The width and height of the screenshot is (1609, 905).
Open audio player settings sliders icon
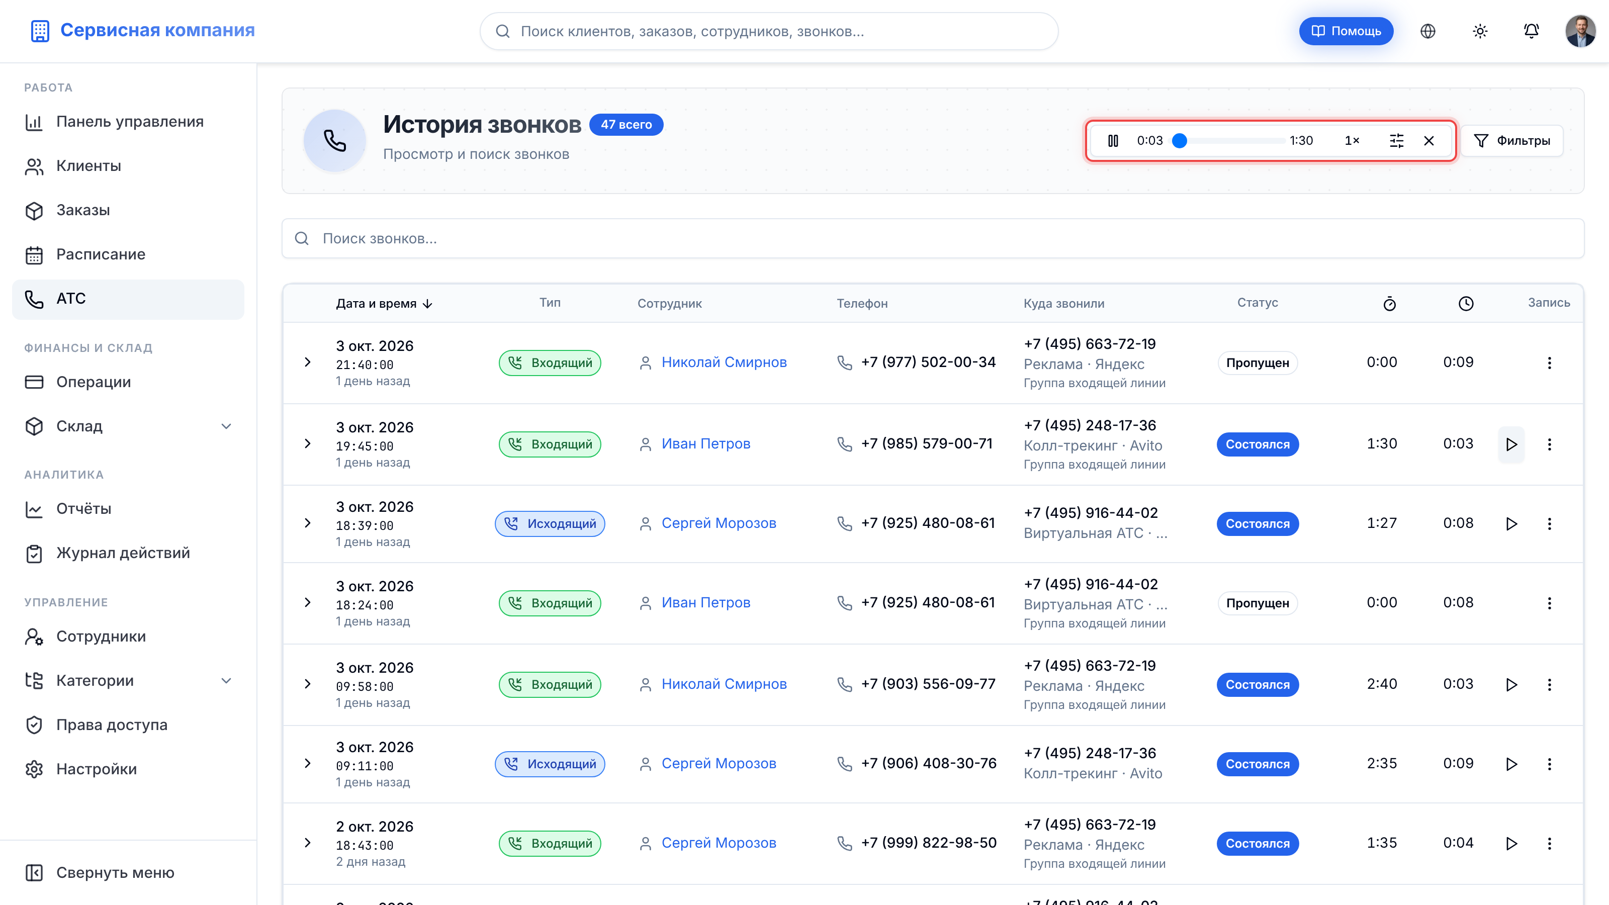[1396, 141]
